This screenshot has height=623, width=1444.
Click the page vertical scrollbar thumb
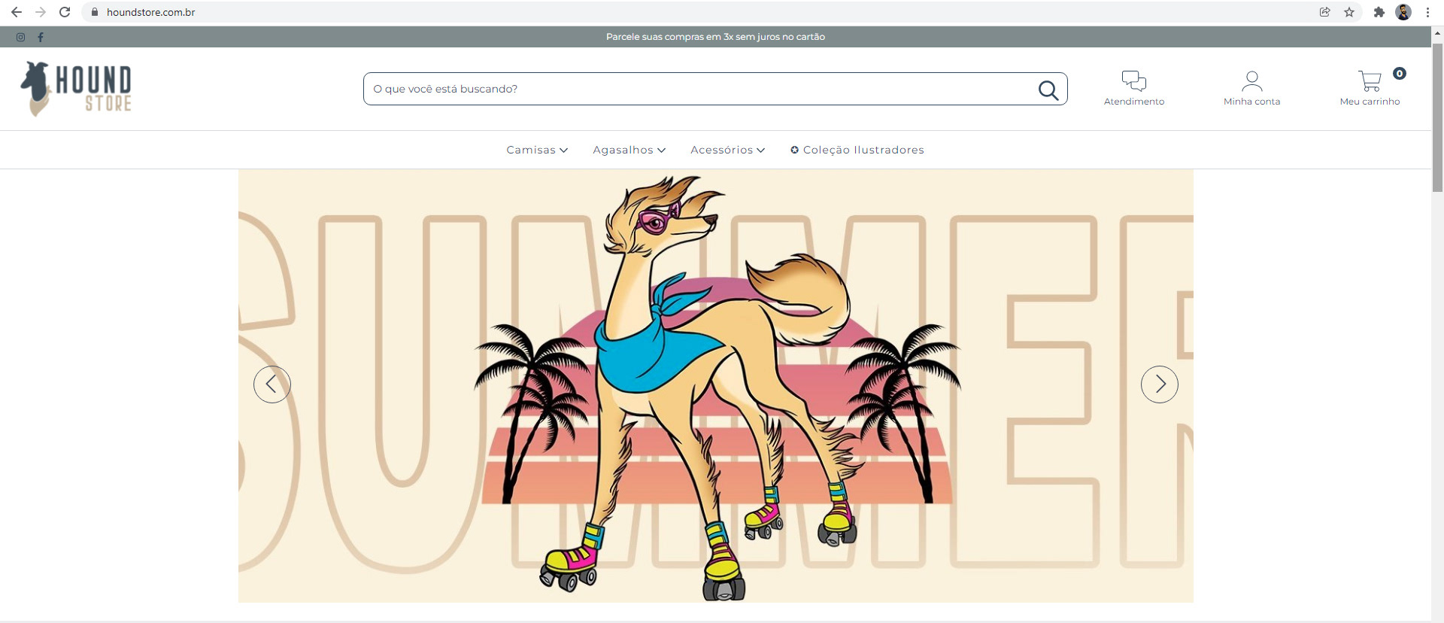[x=1437, y=117]
